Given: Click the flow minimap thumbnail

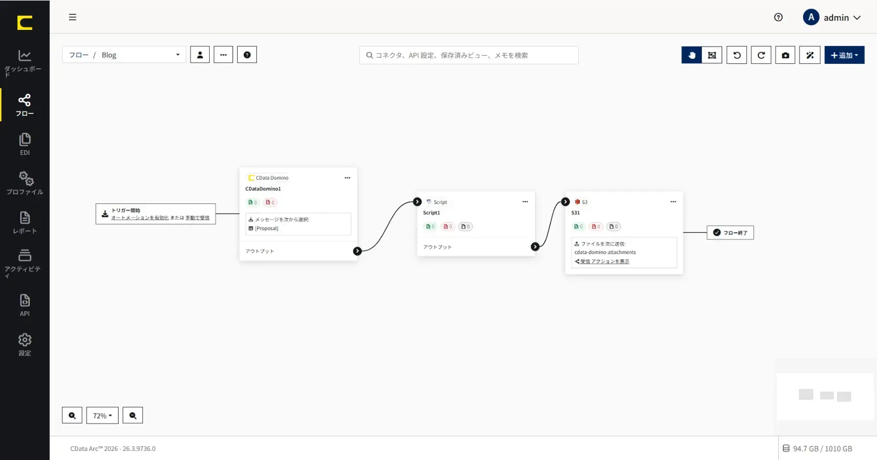Looking at the screenshot, I should (825, 397).
